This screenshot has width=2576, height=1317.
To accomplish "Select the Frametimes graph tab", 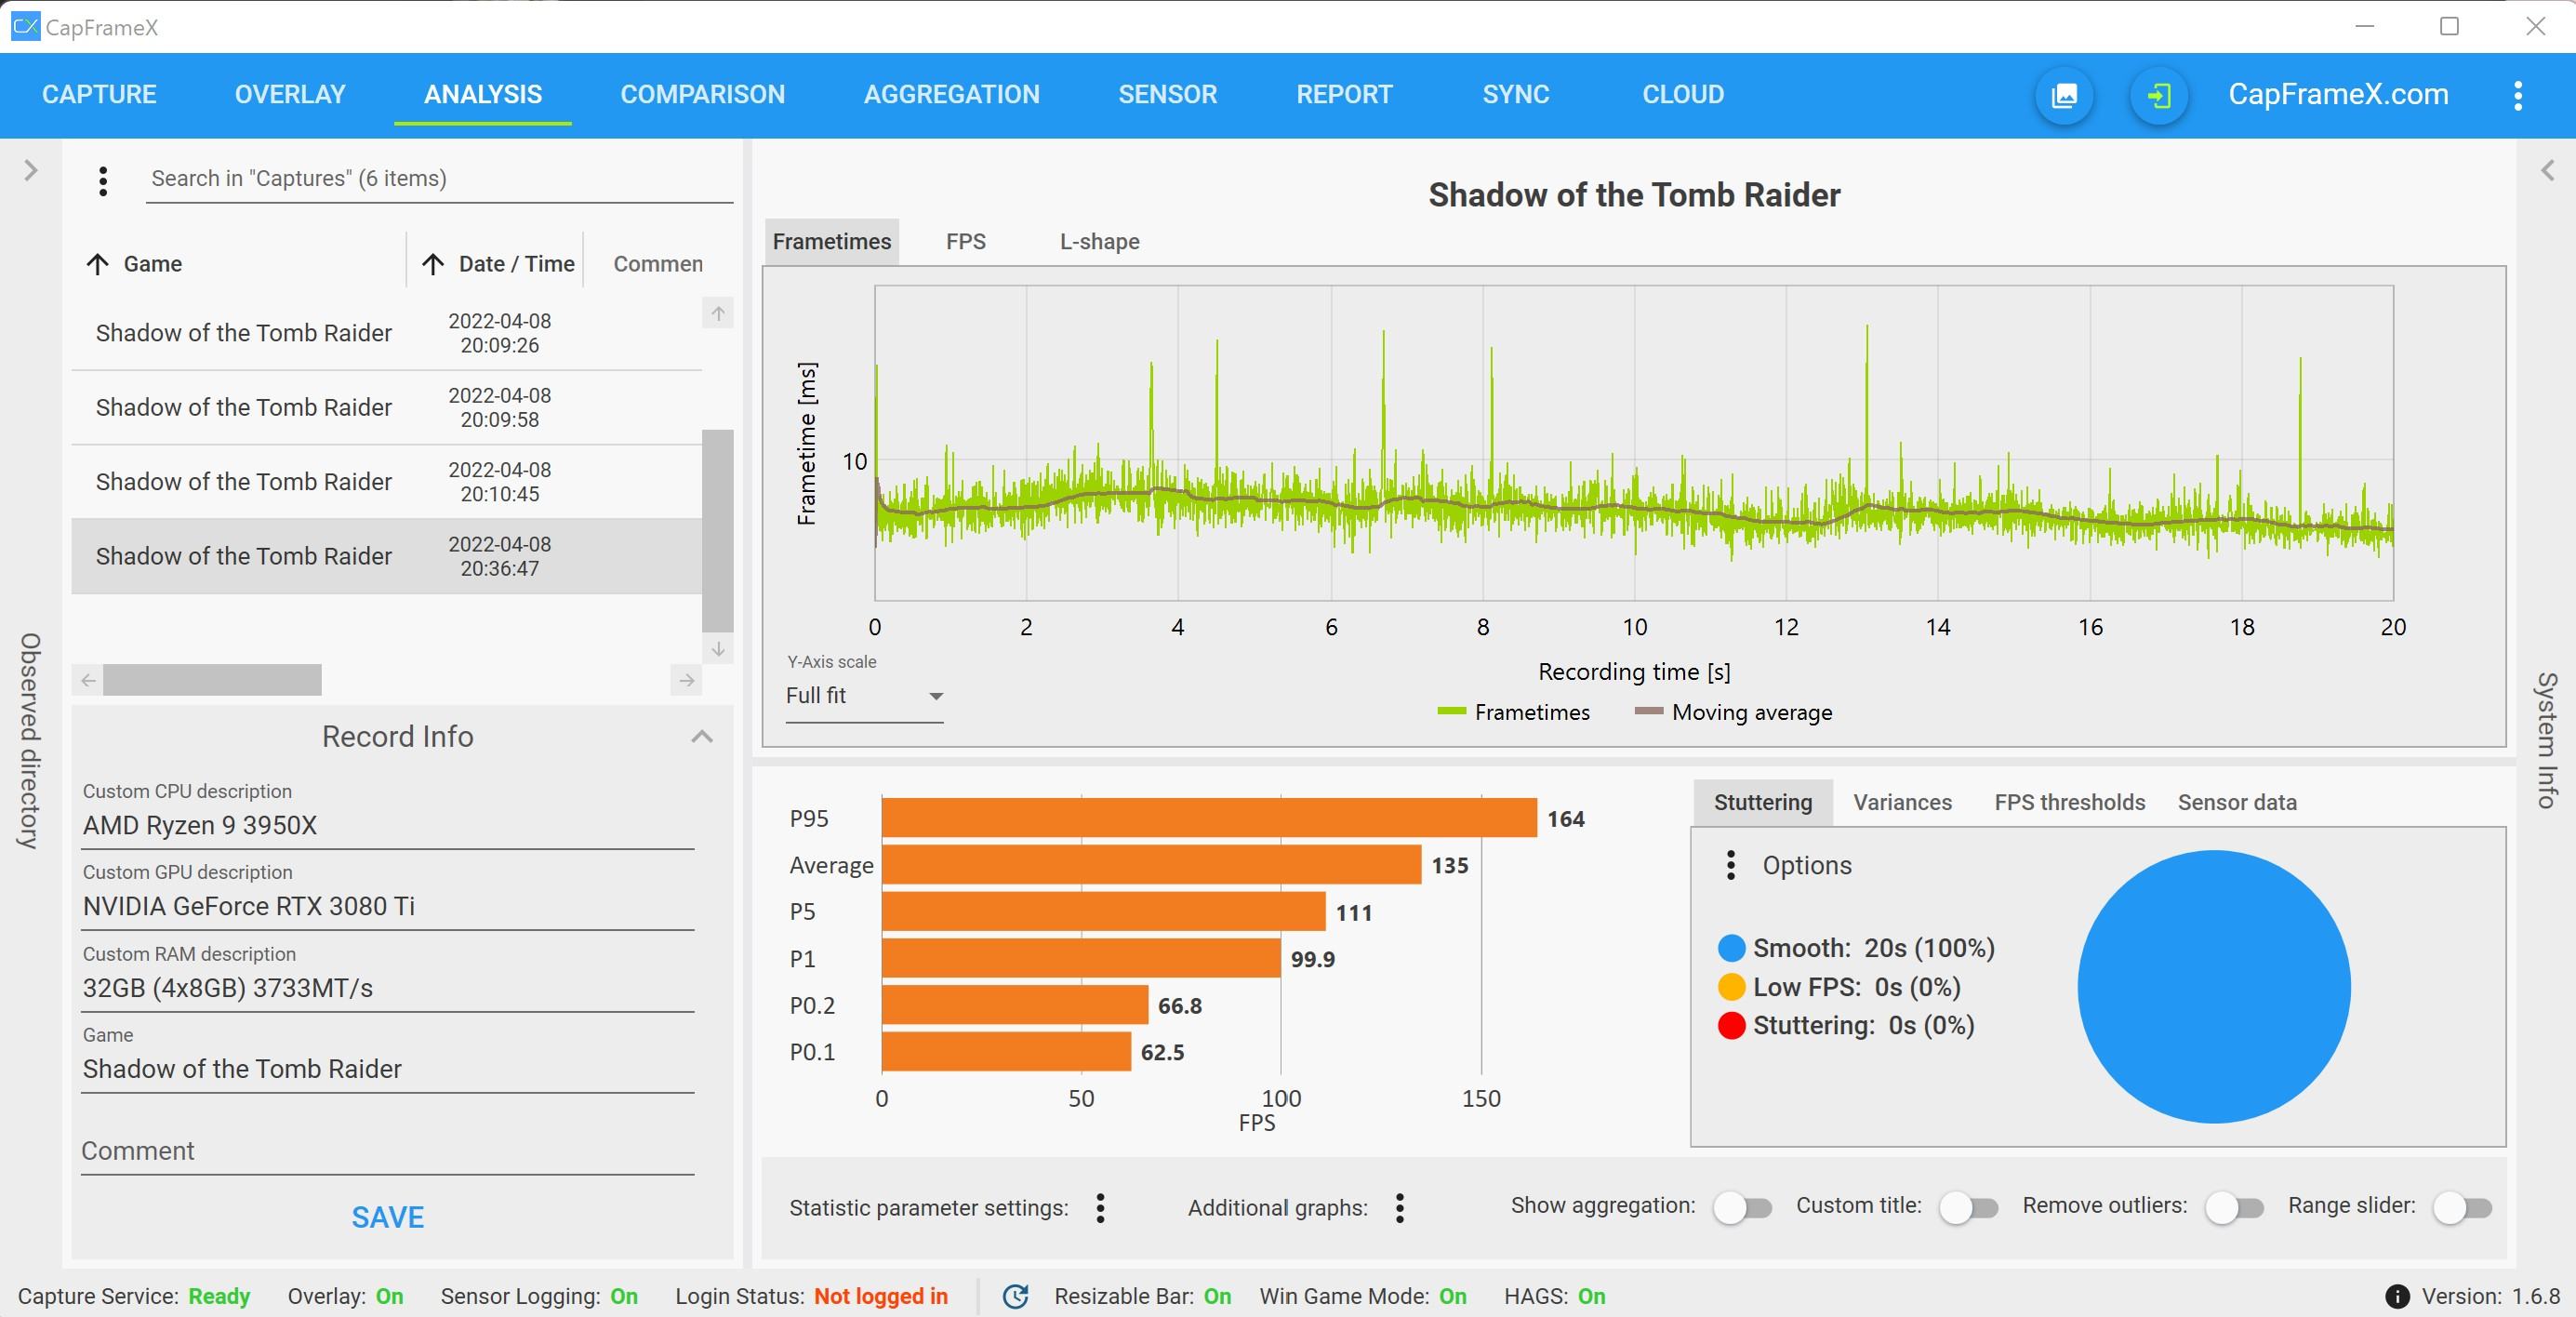I will coord(832,242).
